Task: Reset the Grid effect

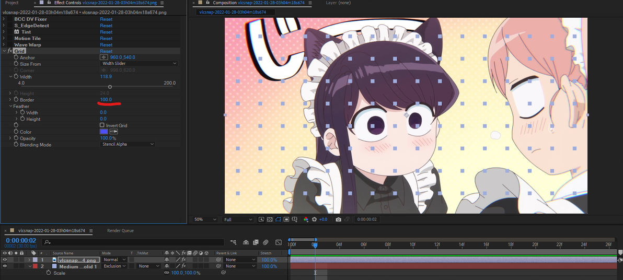Action: 106,51
